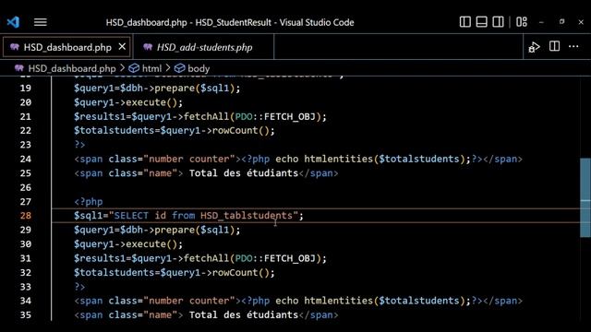Screen dimensions: 591x332
Task: Click the vertical scrollbar thumb
Action: (585, 197)
